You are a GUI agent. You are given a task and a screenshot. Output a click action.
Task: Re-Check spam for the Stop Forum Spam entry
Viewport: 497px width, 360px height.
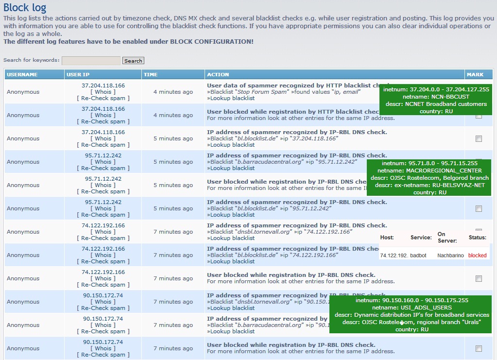tap(103, 98)
